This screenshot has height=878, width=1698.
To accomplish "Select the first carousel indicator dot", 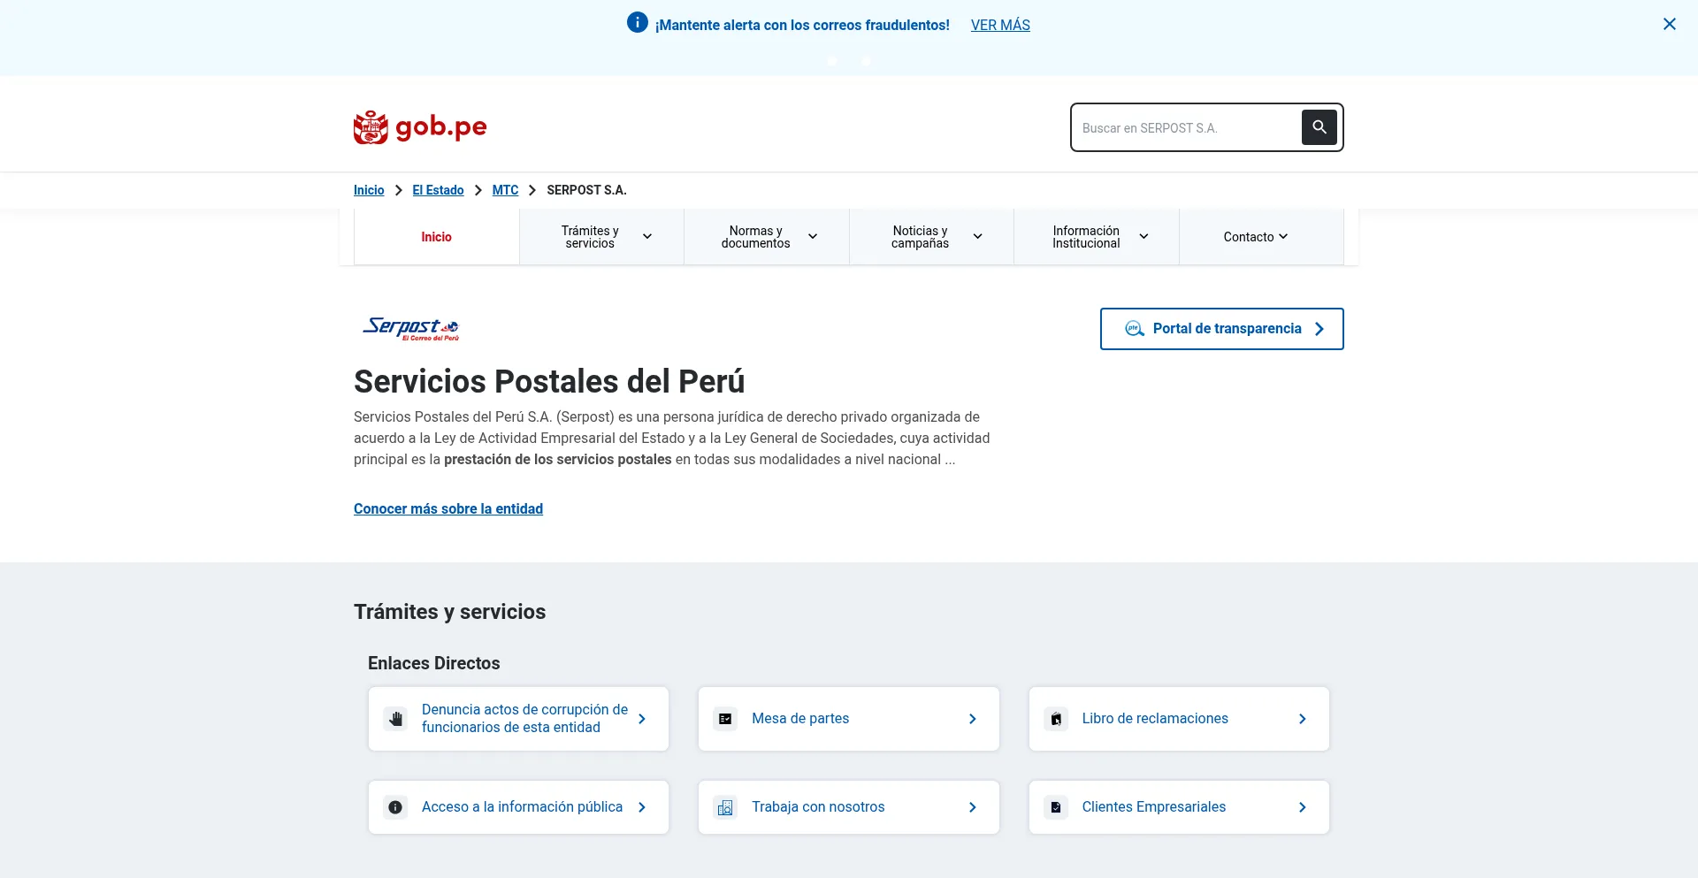I will [832, 61].
